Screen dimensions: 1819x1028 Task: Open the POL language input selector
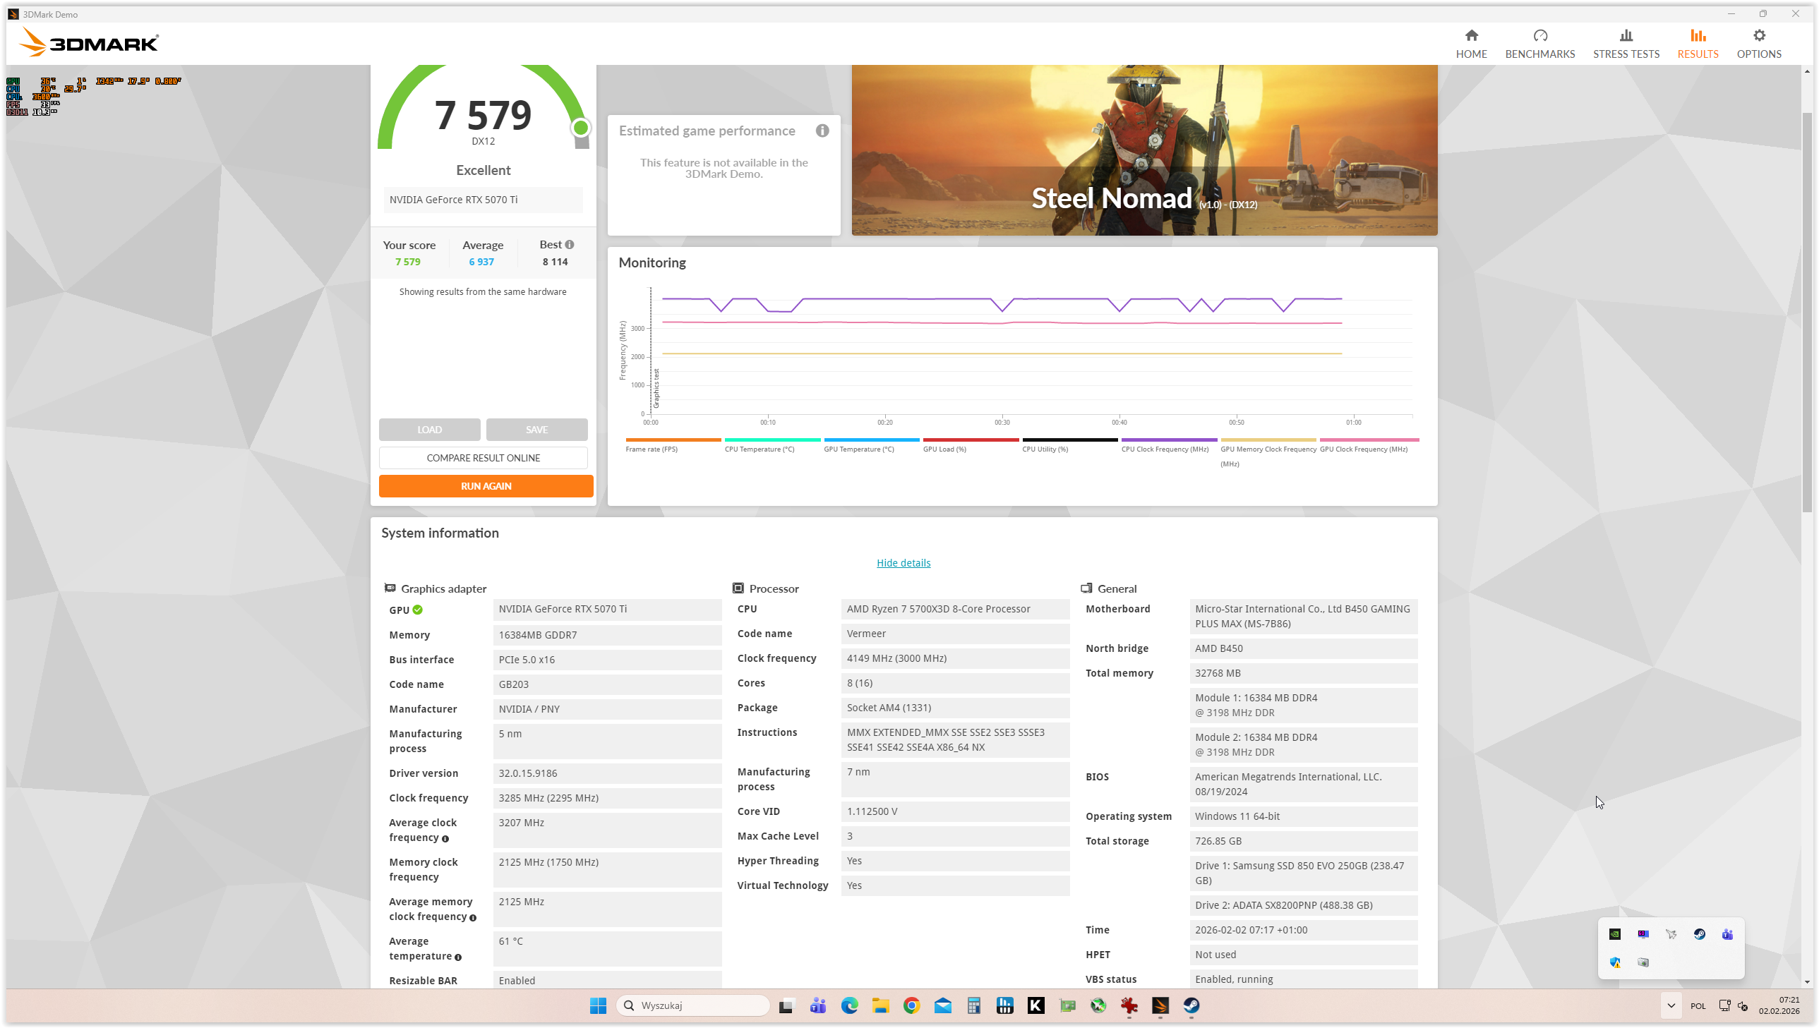pyautogui.click(x=1698, y=1005)
